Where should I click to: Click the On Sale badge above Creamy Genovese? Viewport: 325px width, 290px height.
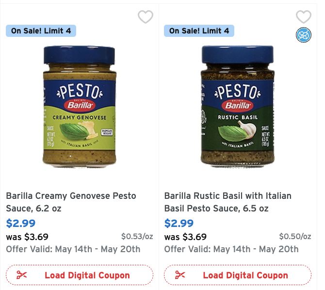(x=41, y=31)
